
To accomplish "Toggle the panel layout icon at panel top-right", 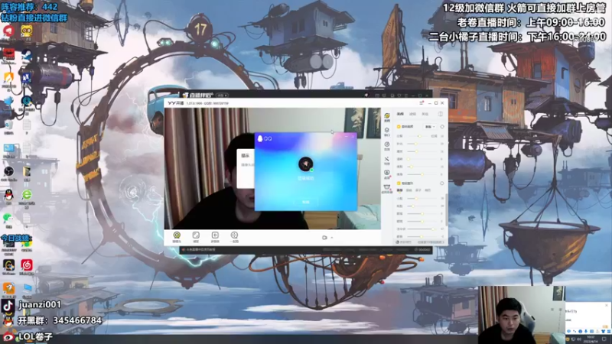I will [441, 114].
